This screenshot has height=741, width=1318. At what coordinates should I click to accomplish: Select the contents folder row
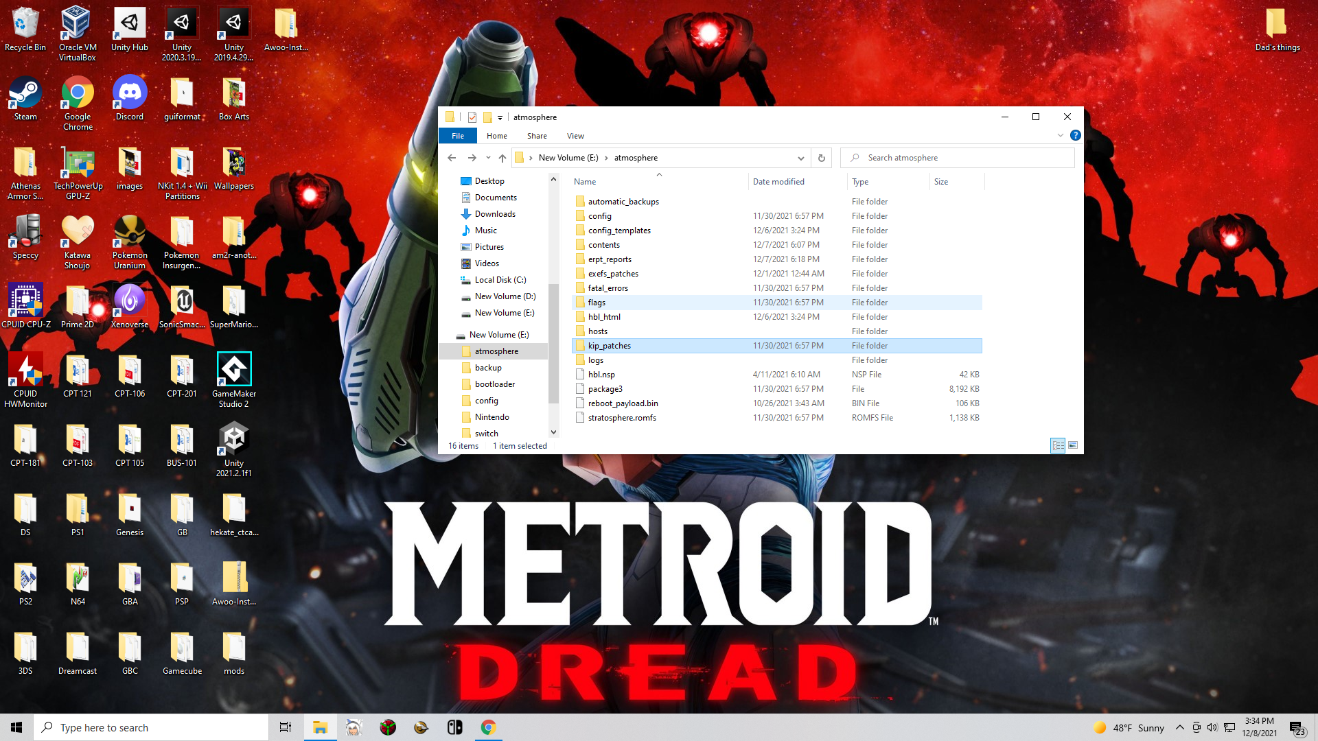776,245
